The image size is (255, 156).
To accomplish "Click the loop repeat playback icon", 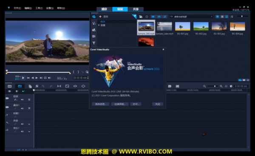I will [x=45, y=78].
